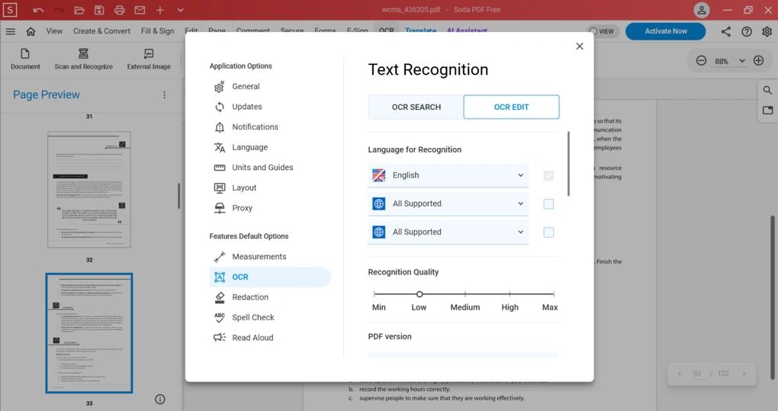Select Spell Check in options list
Viewport: 778px width, 411px height.
coord(252,317)
